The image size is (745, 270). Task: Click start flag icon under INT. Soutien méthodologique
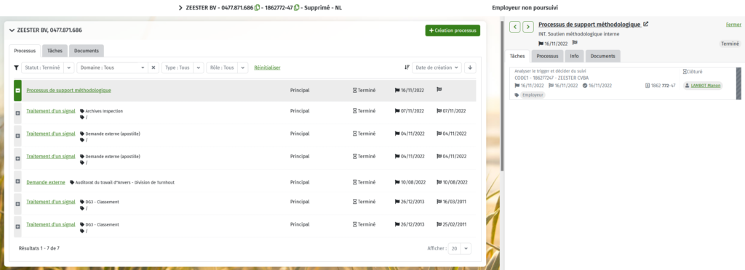[541, 43]
